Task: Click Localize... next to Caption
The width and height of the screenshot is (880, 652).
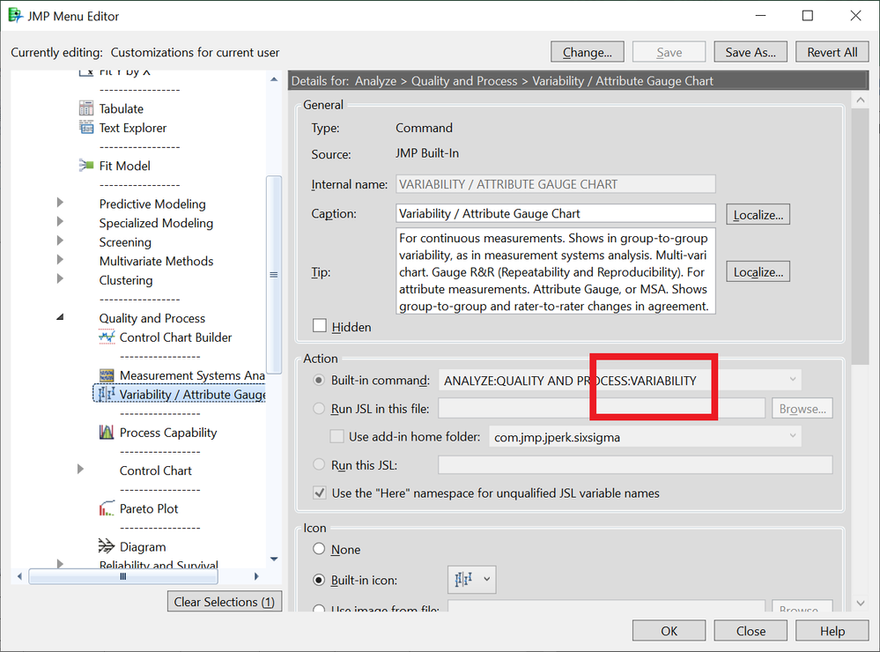Action: click(x=758, y=214)
